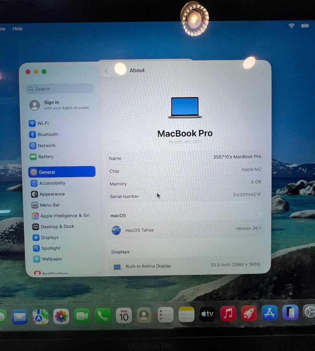Click the computer Name field
The height and width of the screenshot is (351, 315).
186,158
